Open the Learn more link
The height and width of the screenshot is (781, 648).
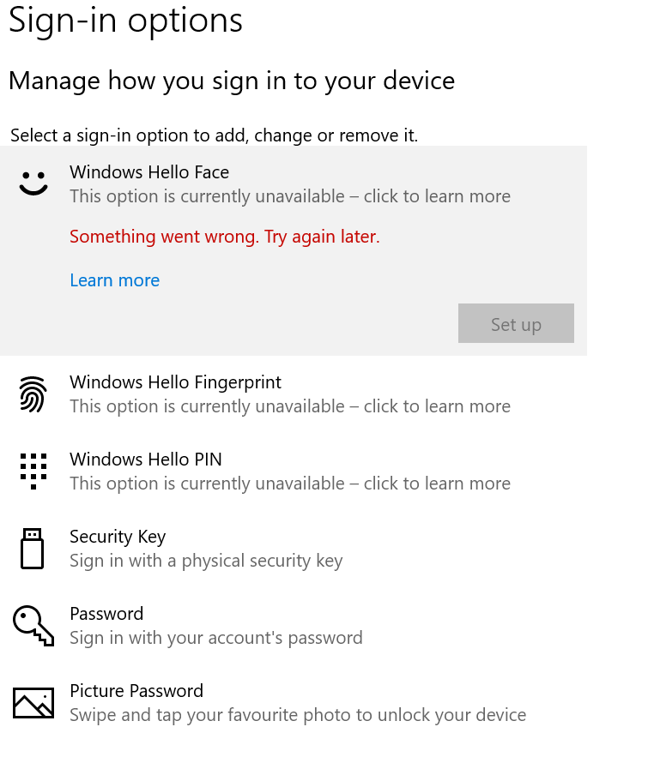point(115,280)
